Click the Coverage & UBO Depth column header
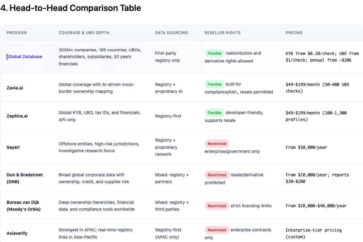The width and height of the screenshot is (363, 242). tap(84, 33)
